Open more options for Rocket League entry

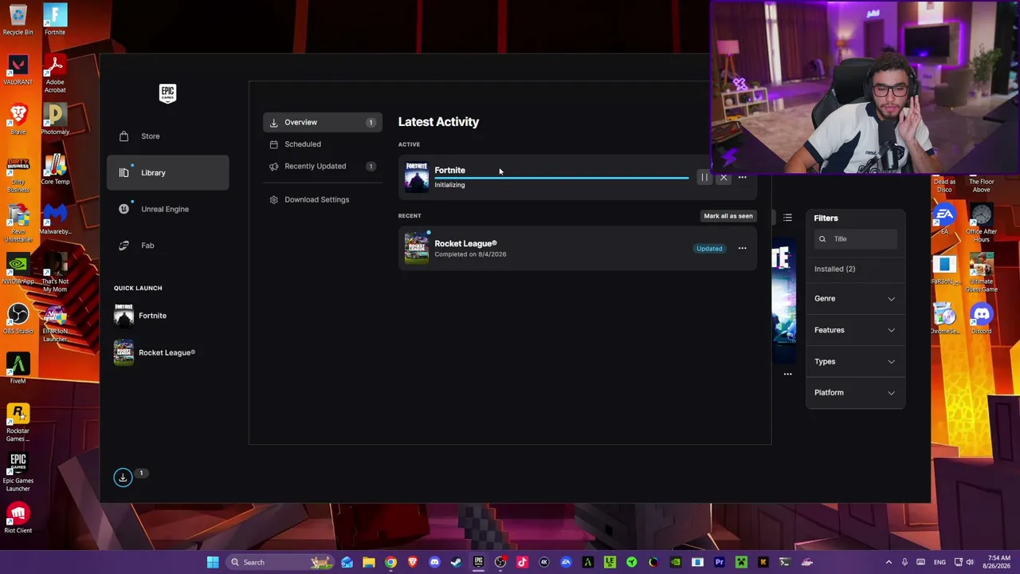(x=742, y=249)
